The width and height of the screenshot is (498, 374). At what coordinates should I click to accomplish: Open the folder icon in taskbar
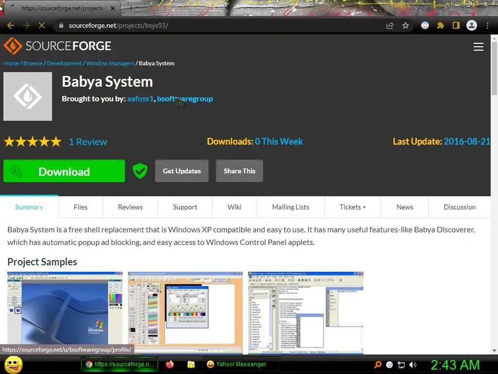tap(191, 364)
